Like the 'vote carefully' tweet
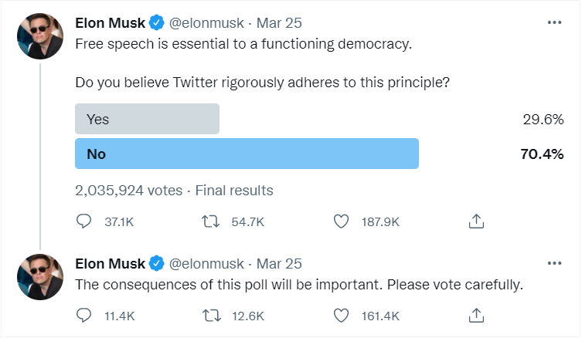 (341, 315)
